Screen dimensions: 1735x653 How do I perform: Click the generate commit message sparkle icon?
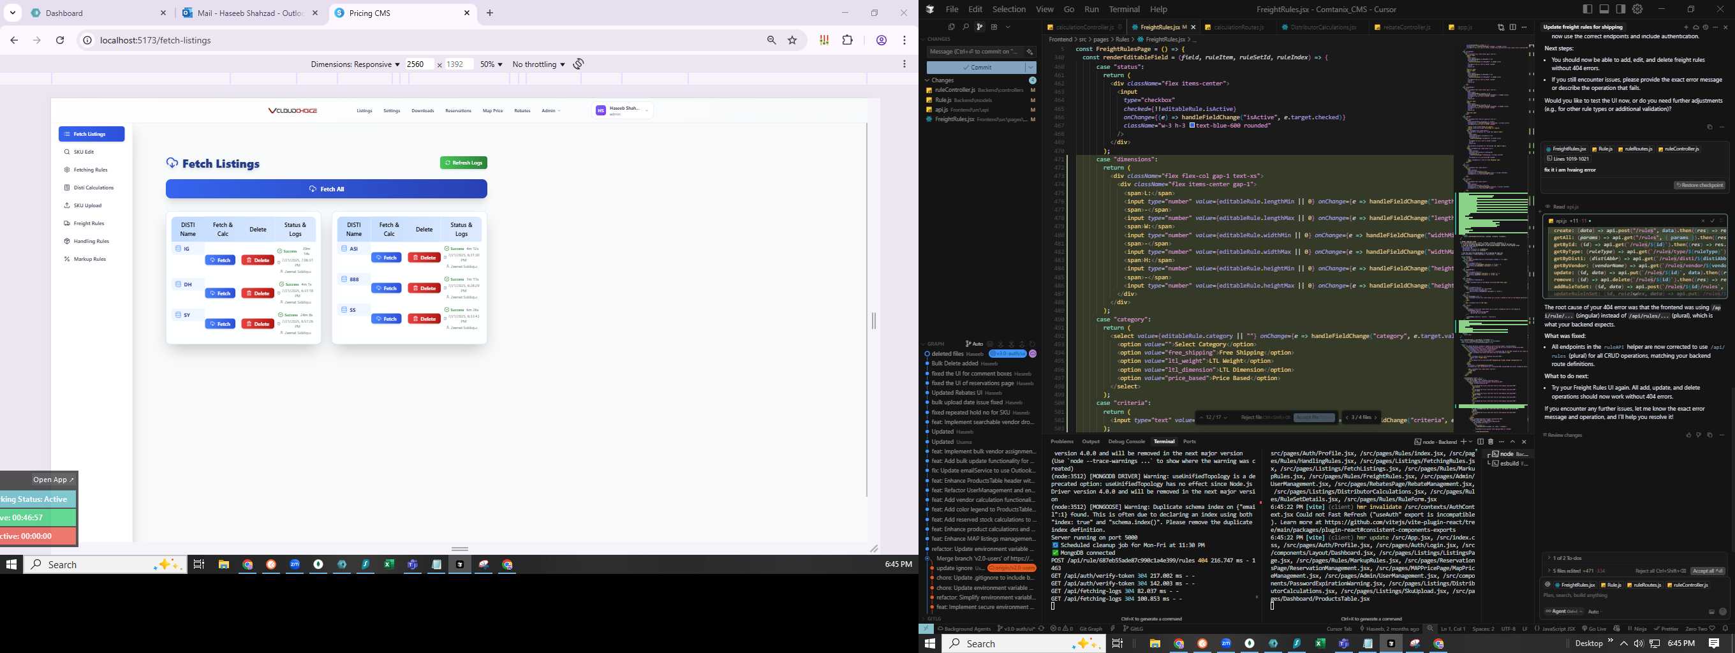[1029, 52]
